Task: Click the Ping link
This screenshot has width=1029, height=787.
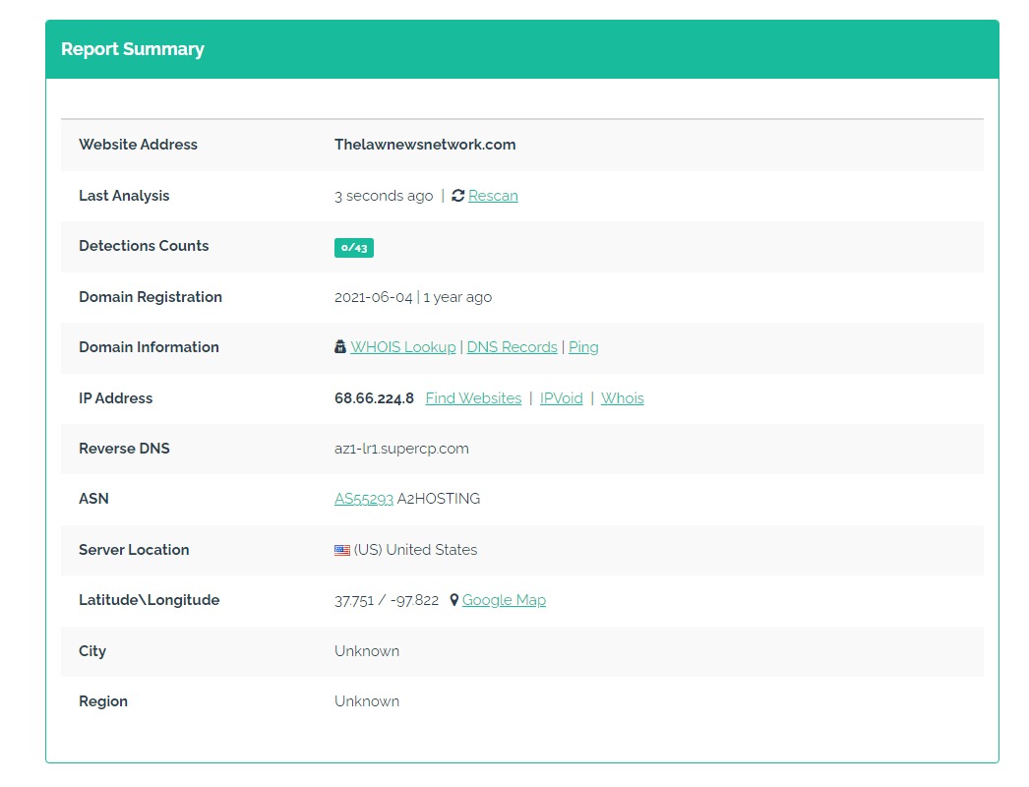Action: pyautogui.click(x=583, y=346)
